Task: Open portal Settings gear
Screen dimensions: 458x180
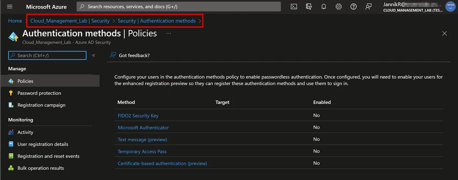Action: coord(338,6)
